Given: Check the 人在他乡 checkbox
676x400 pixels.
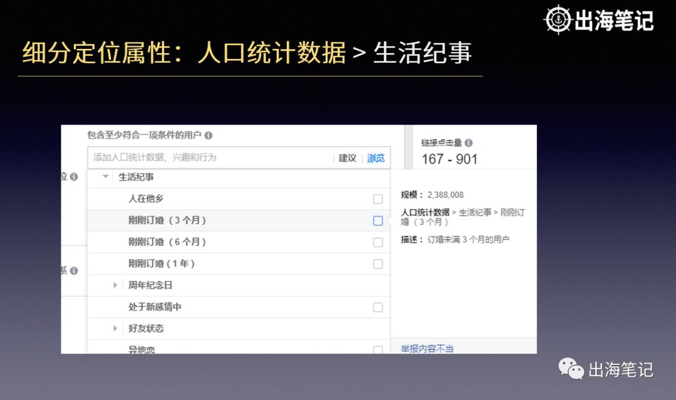Looking at the screenshot, I should coord(378,198).
